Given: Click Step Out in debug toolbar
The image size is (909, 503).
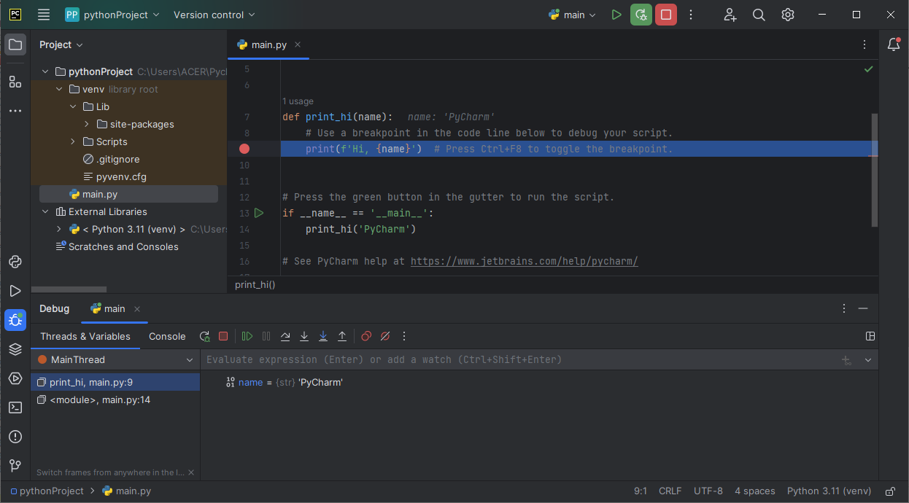Looking at the screenshot, I should 342,336.
